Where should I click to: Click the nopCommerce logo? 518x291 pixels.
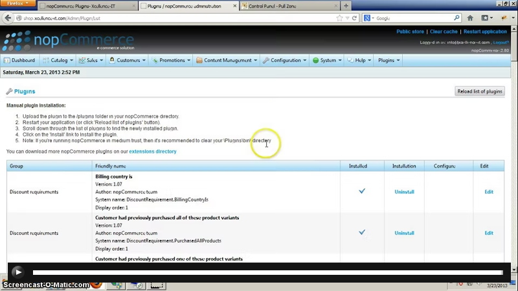68,41
